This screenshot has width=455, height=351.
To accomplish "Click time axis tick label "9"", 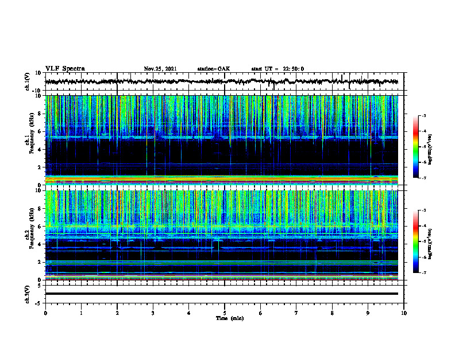I will coord(368,313).
